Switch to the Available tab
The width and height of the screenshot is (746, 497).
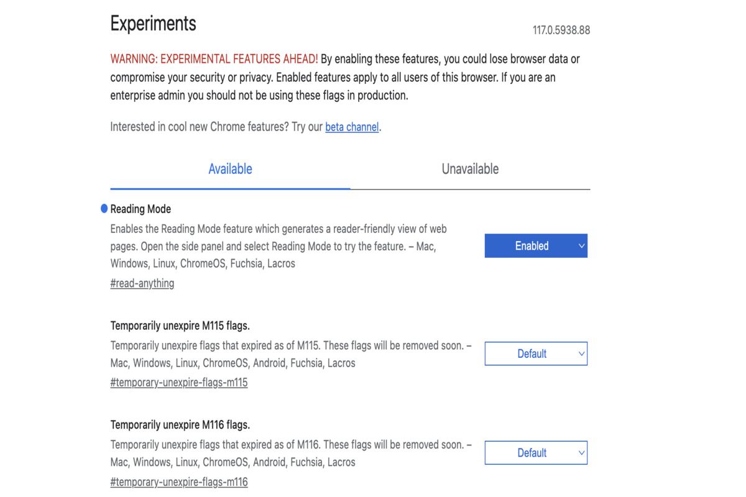point(230,169)
